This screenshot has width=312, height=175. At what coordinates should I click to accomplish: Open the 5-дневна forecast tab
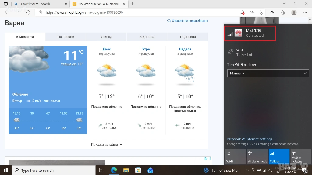coord(147,37)
